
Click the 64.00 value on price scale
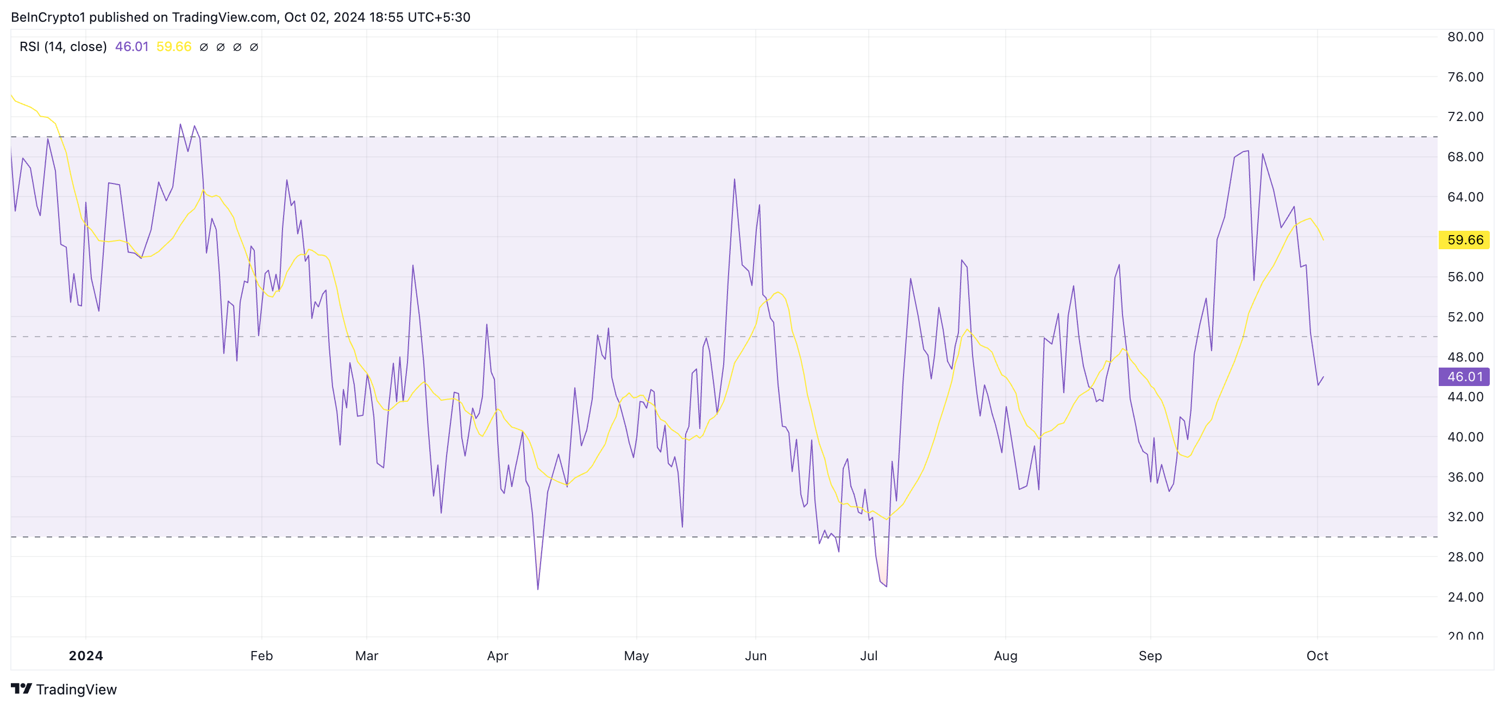click(x=1465, y=197)
